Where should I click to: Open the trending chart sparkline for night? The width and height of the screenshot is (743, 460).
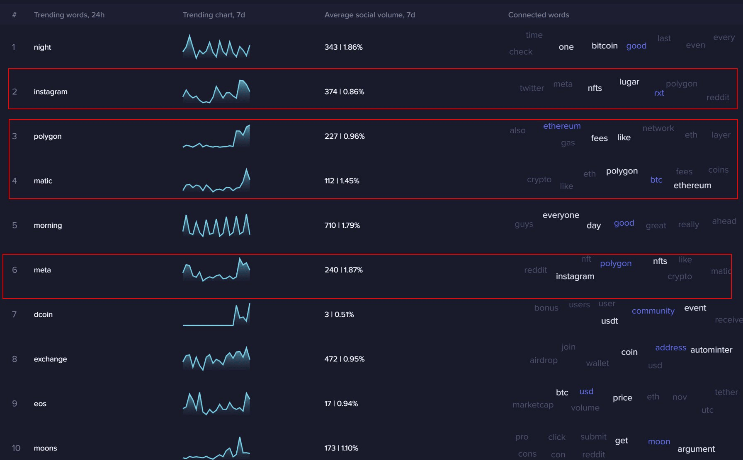tap(216, 47)
